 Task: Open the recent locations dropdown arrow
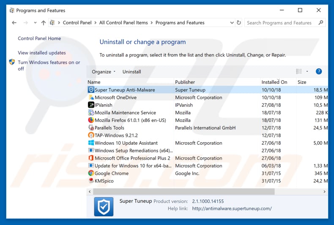click(35, 22)
